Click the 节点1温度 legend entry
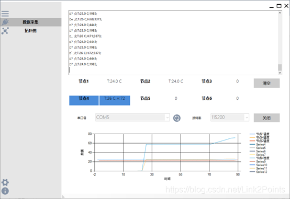Viewport: 290px width, 199px height. coord(260,134)
